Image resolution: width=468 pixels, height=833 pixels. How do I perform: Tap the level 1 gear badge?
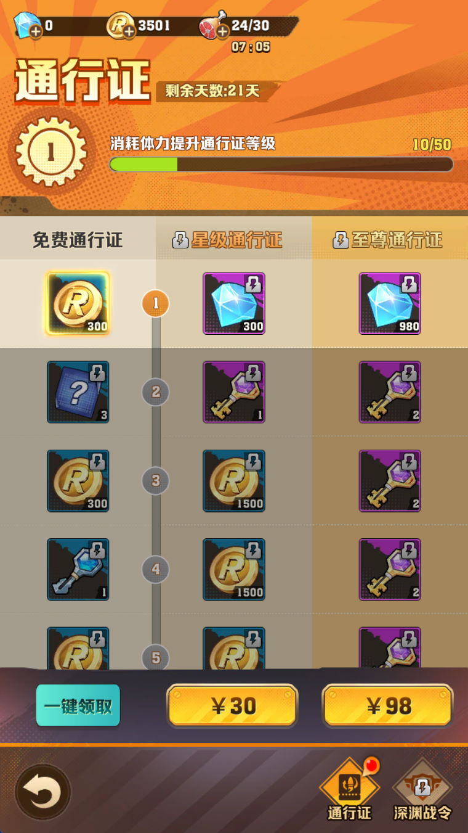50,152
